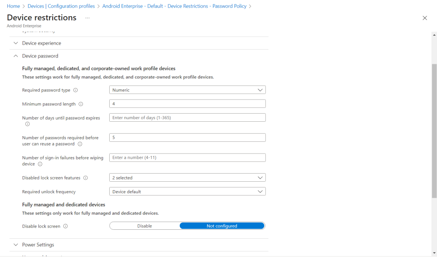Open the info tooltip for Minimum password length

point(81,104)
